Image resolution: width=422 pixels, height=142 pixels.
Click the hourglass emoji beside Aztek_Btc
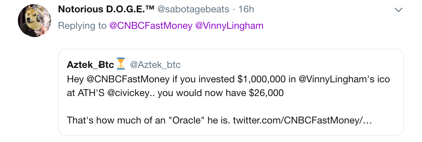pos(121,64)
